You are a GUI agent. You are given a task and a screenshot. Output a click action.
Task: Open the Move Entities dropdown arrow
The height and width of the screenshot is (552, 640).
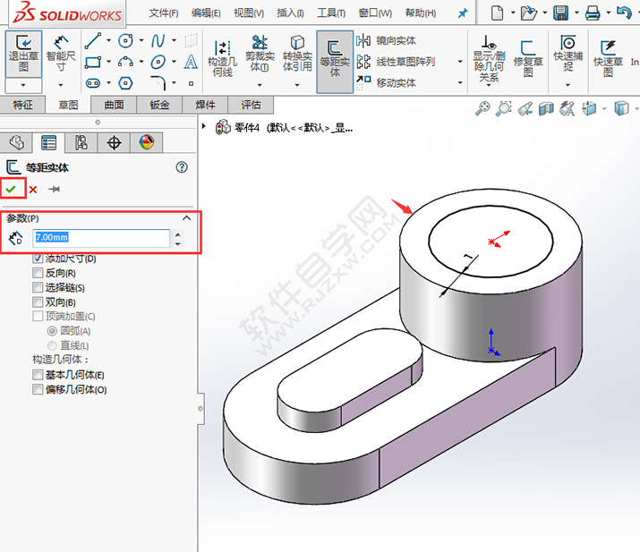click(460, 82)
